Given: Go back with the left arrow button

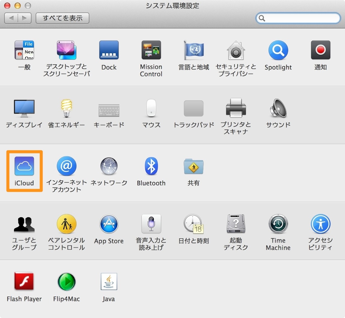Looking at the screenshot, I should click(11, 18).
